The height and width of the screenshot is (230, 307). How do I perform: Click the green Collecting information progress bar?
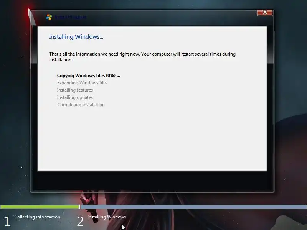click(x=40, y=207)
